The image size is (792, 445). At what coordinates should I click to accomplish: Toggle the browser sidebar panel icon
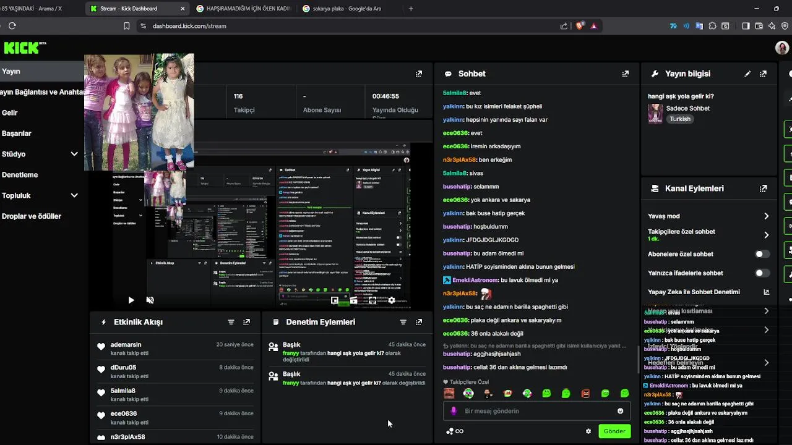[x=746, y=26]
